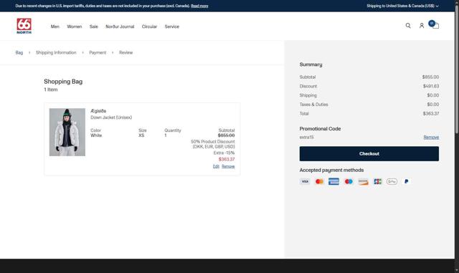Click the 66 North logo
The height and width of the screenshot is (273, 459).
(x=24, y=26)
